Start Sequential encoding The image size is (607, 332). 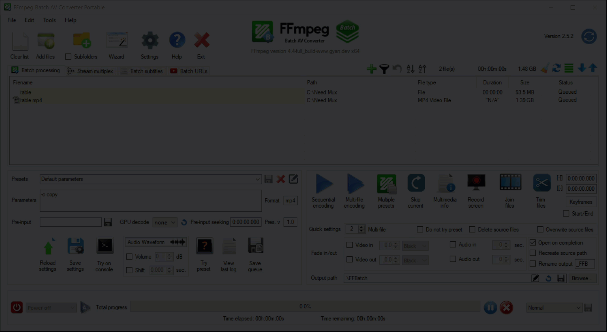324,184
